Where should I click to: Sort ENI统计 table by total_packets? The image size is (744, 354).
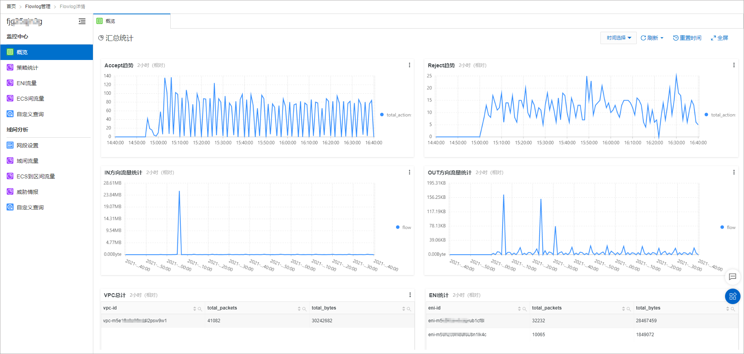(x=624, y=309)
